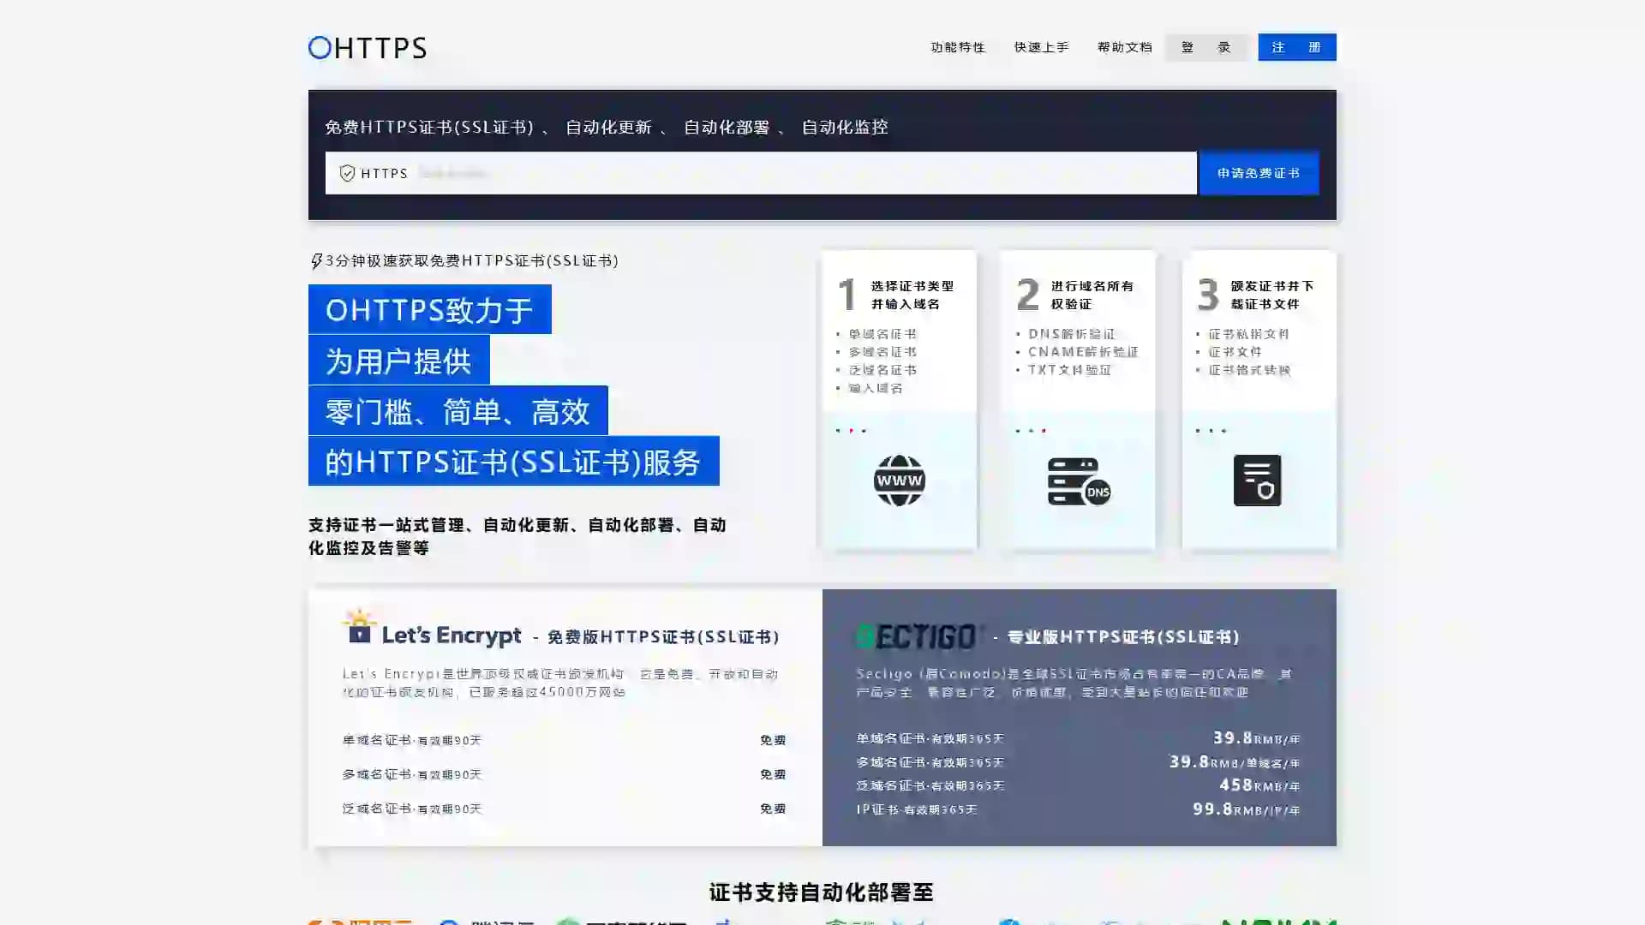Select 单域名证书·有效期365天 row
Image resolution: width=1645 pixels, height=925 pixels.
coord(1079,738)
